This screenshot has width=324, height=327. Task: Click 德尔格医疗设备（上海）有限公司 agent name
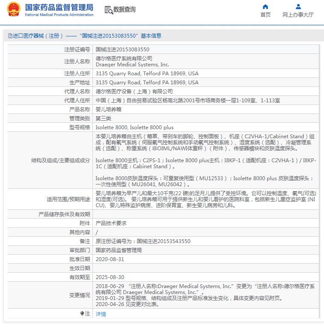click(x=134, y=91)
